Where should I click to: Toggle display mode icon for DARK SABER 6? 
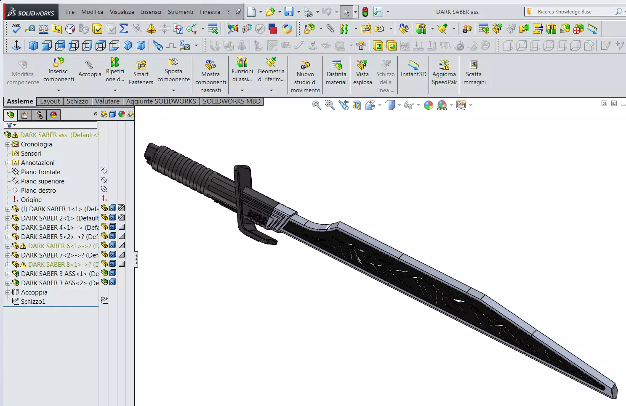(113, 245)
